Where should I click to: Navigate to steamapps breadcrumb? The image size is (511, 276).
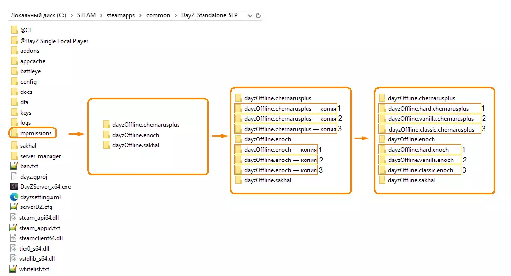pyautogui.click(x=121, y=15)
